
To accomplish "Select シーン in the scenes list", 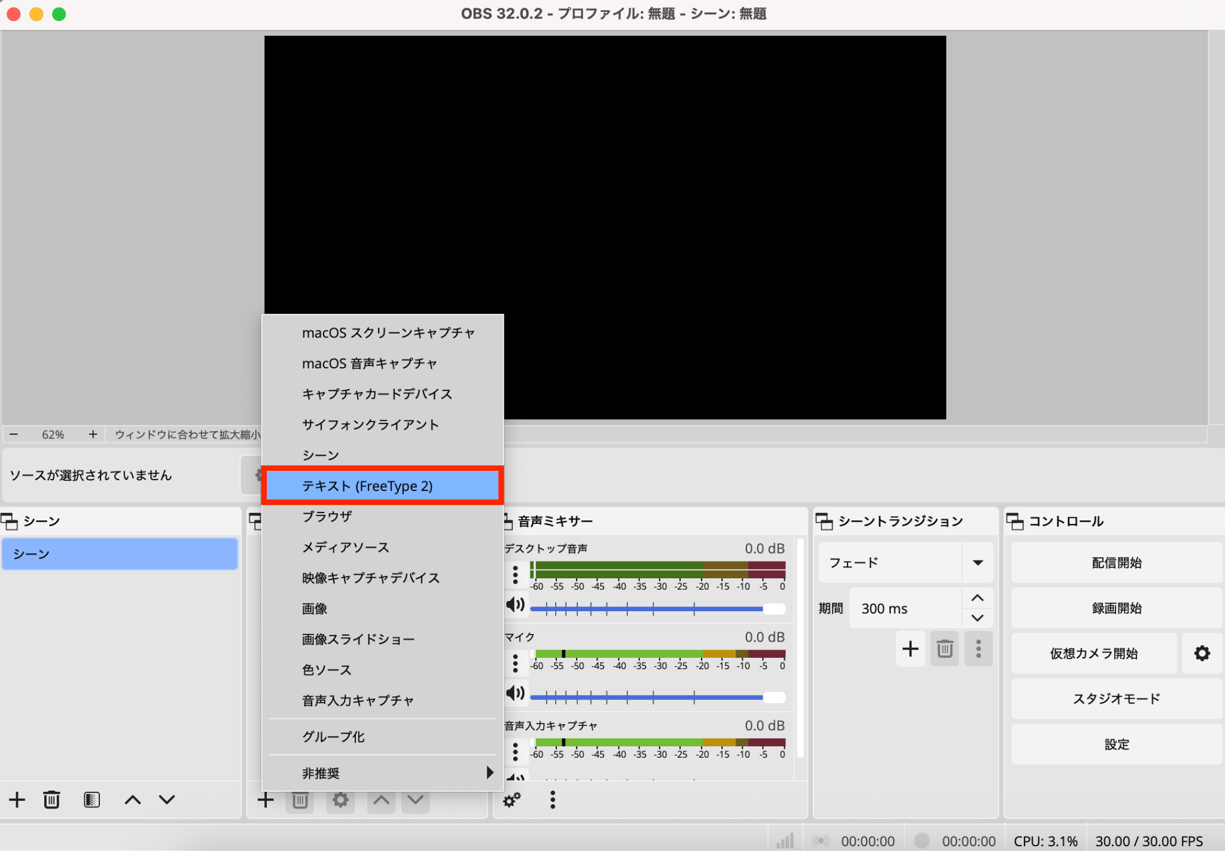I will pyautogui.click(x=120, y=553).
